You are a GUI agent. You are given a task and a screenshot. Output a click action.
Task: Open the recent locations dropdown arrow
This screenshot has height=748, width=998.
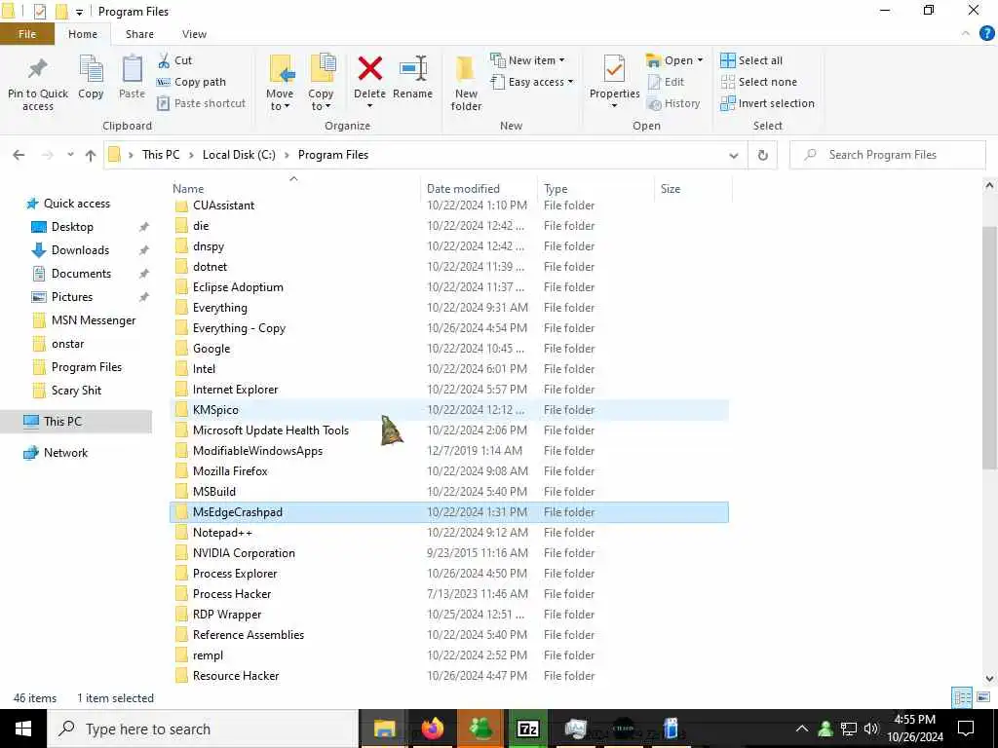point(70,155)
